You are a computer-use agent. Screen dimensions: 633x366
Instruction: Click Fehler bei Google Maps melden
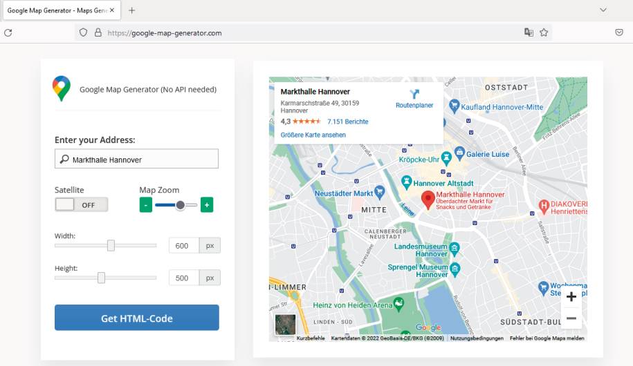(547, 338)
